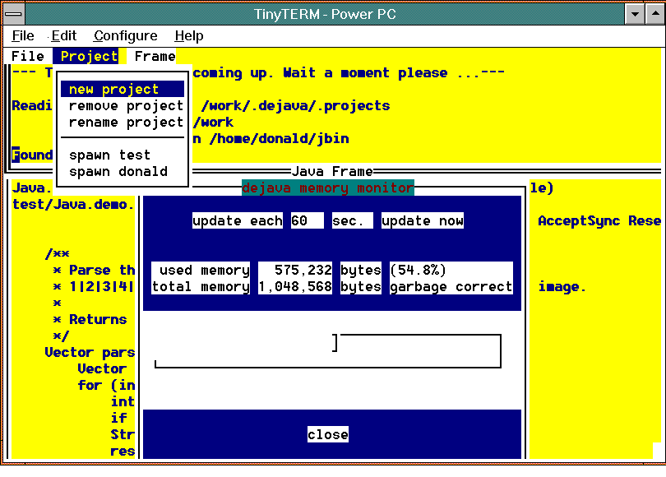Screen dimensions: 666x477
Task: Select "remove project" from the Project menu
Action: click(x=119, y=106)
